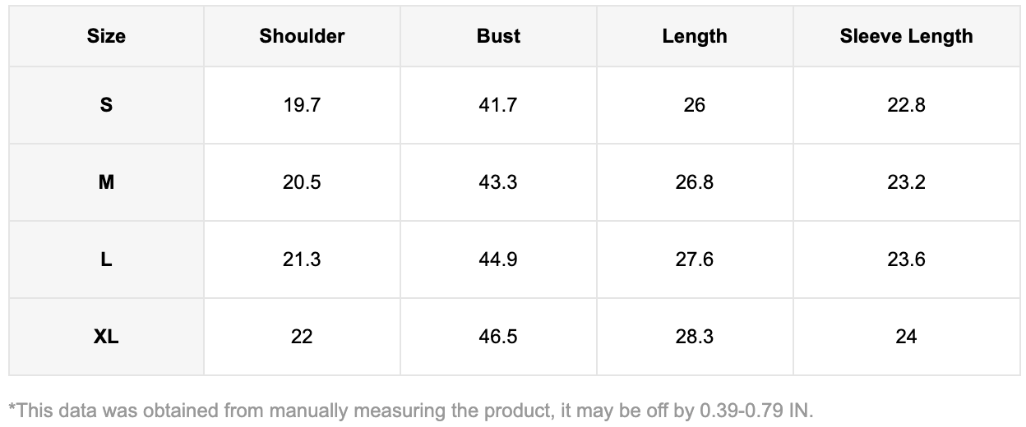Select the Length column header
Image resolution: width=1026 pixels, height=427 pixels.
(695, 36)
